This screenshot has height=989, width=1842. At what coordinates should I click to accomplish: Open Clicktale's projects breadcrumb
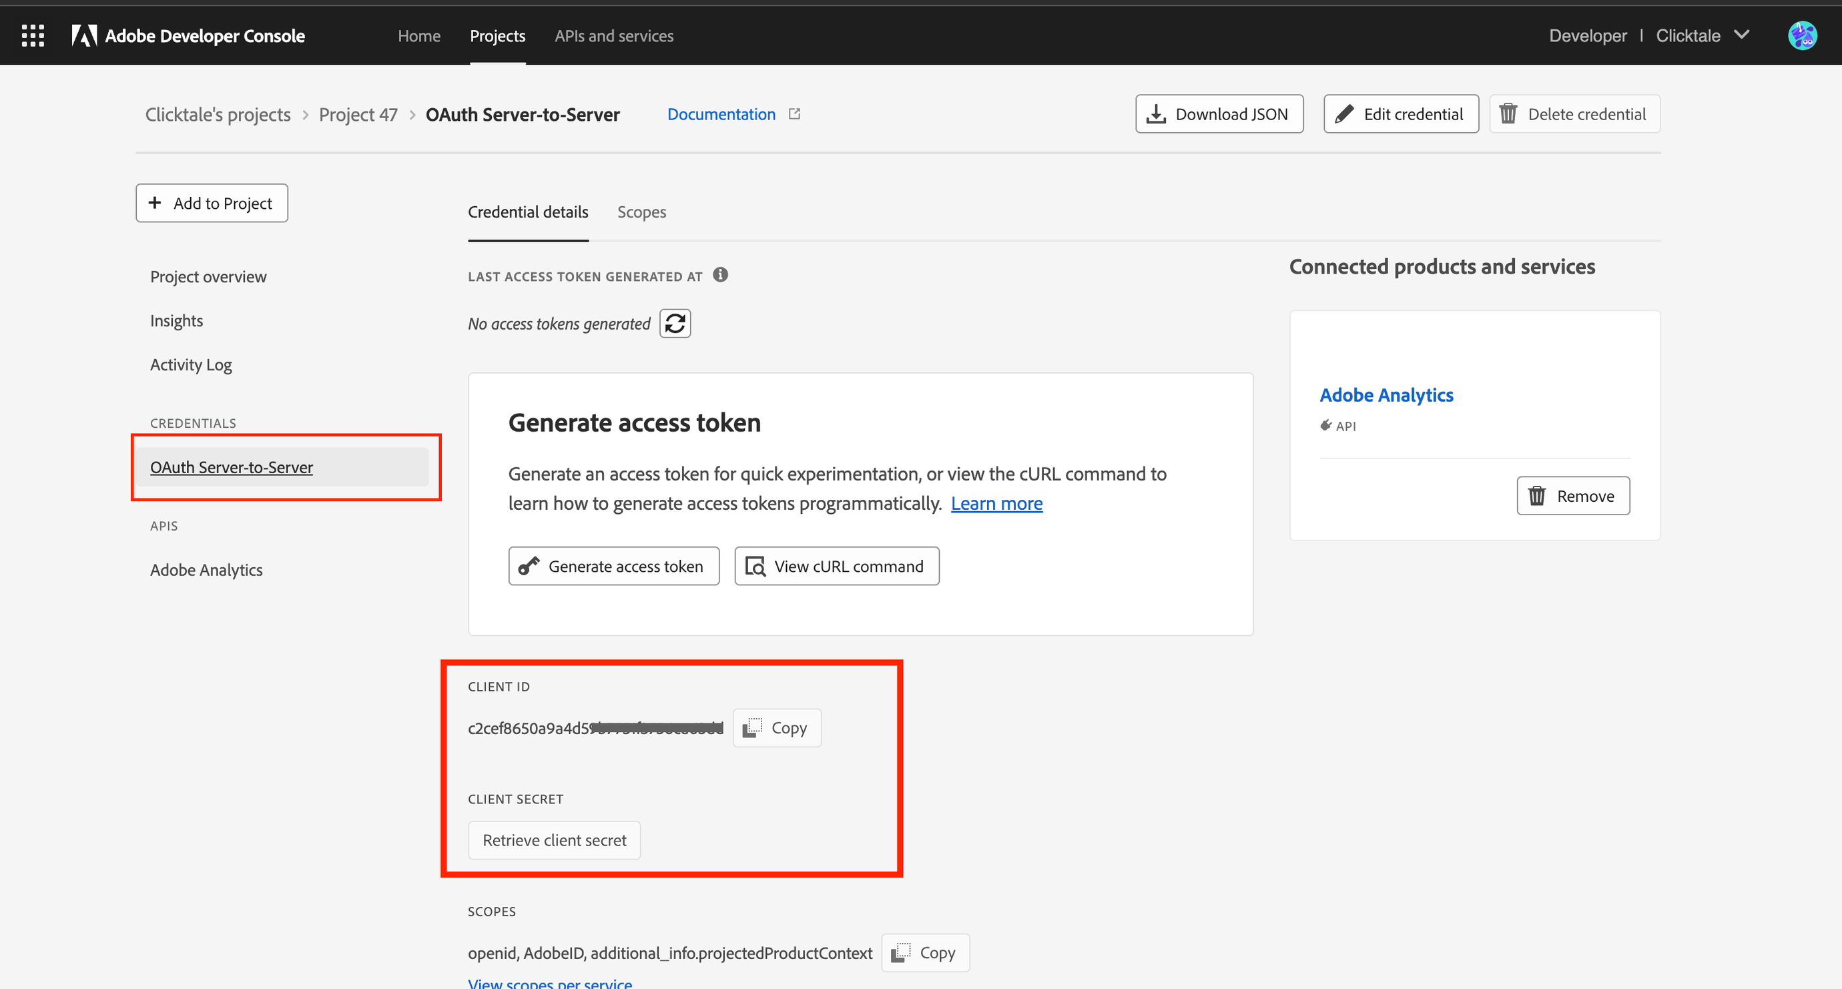click(x=218, y=114)
